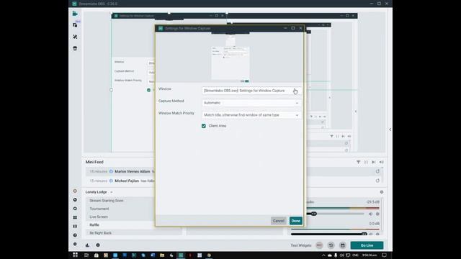Image resolution: width=461 pixels, height=259 pixels.
Task: Open the Help question-mark icon in sidebar
Action: point(75,235)
